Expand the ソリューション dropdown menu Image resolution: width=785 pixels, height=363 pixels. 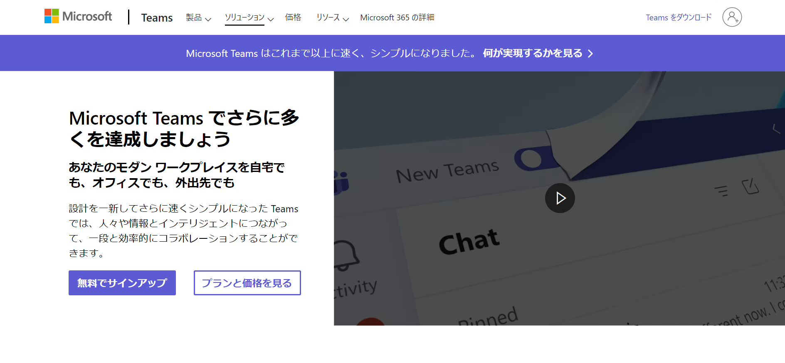coord(249,17)
